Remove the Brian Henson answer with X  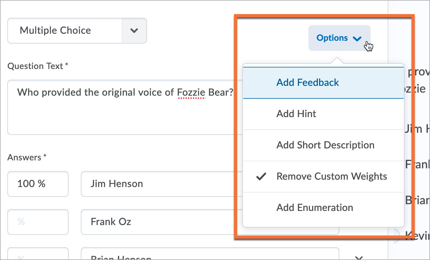359,258
